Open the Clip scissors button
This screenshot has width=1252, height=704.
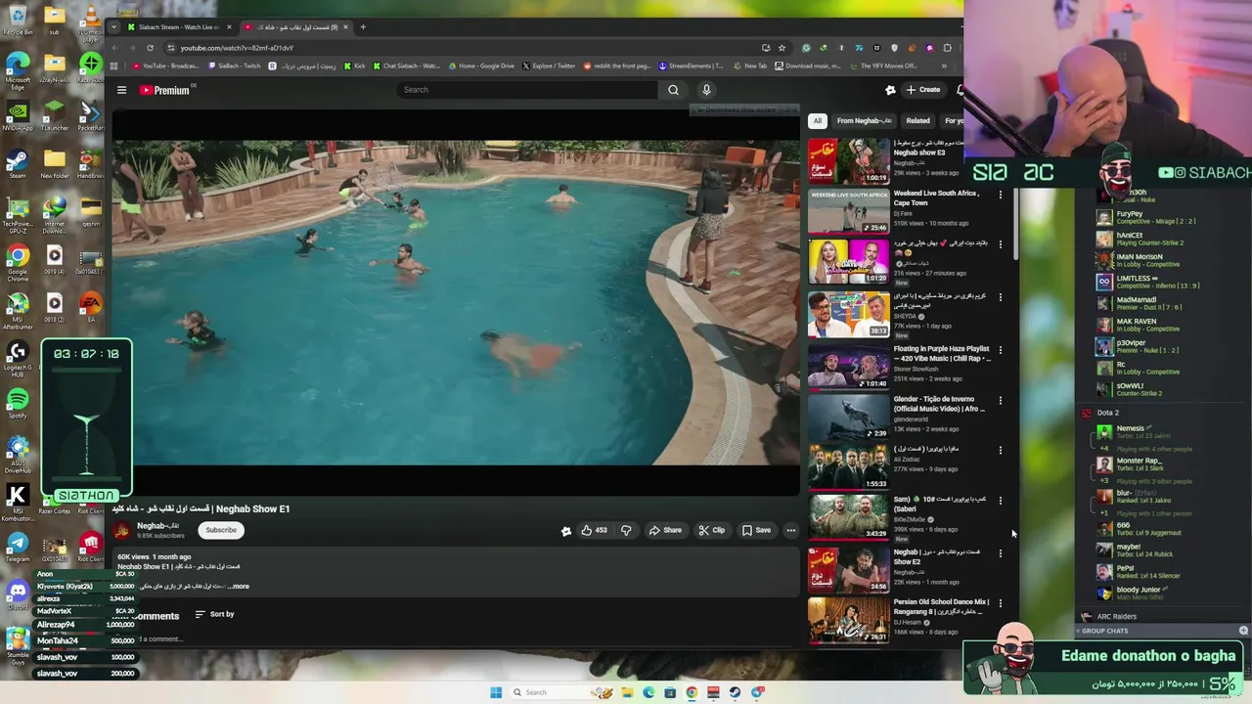(x=712, y=530)
